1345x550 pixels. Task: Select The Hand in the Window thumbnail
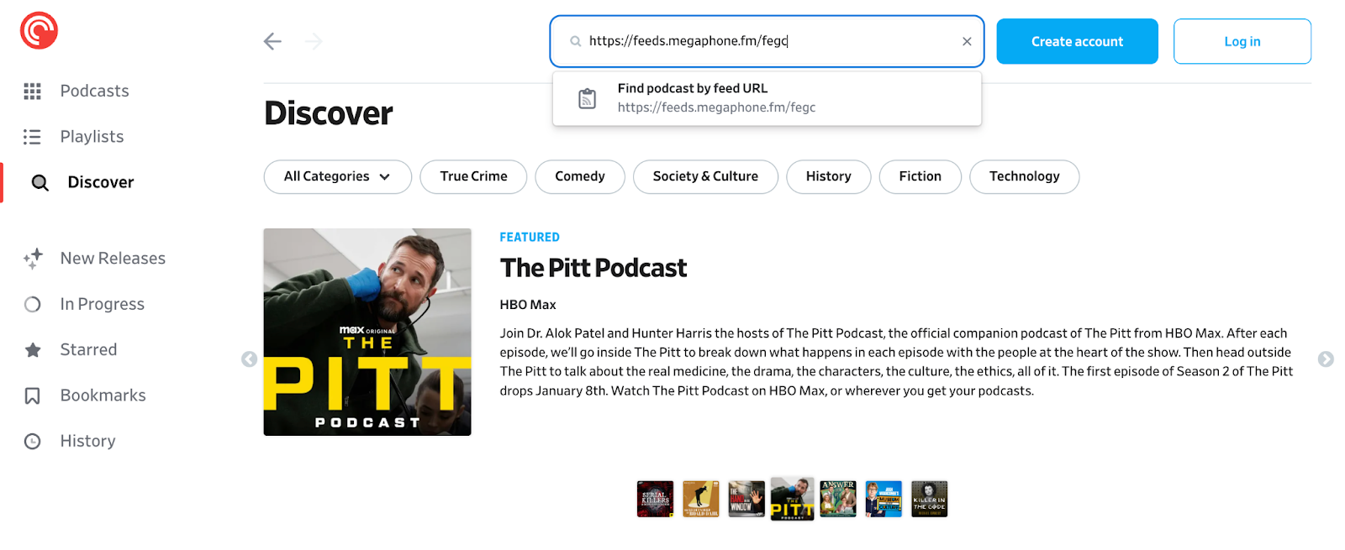pyautogui.click(x=746, y=499)
